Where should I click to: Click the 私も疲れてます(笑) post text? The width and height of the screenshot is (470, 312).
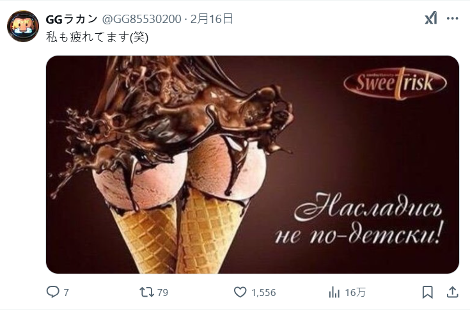click(x=97, y=37)
